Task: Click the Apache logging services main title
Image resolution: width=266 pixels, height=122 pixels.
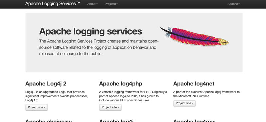Action: (x=90, y=31)
